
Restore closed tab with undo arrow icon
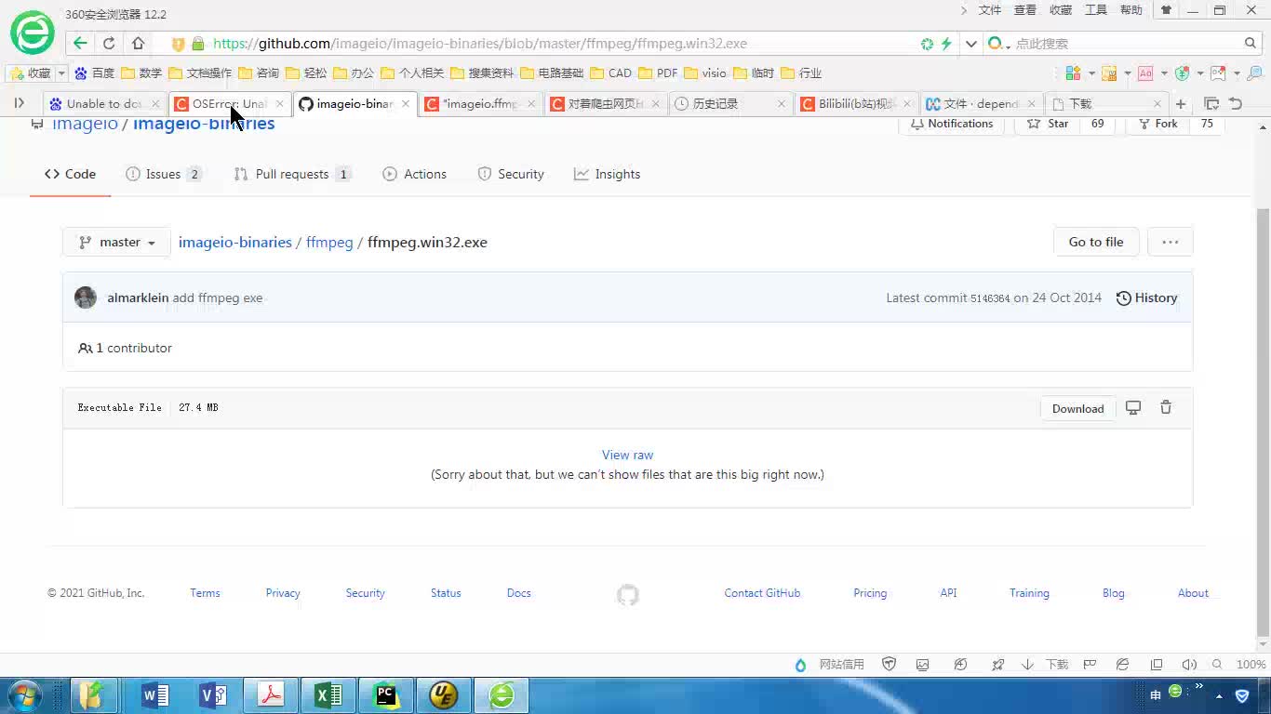pos(1236,104)
